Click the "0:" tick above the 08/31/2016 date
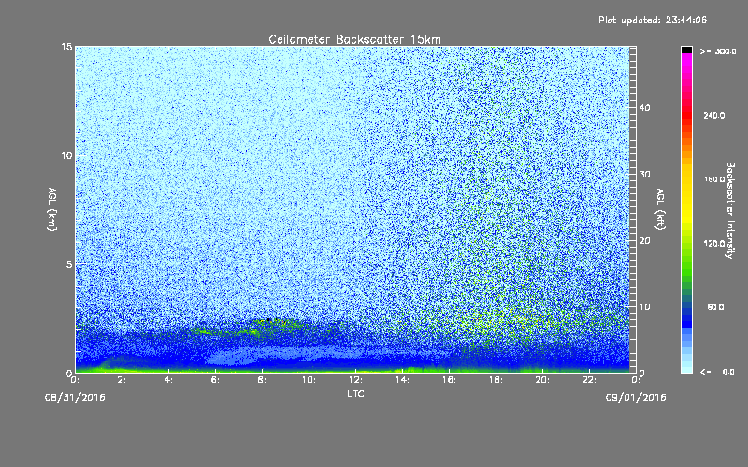Image resolution: width=748 pixels, height=467 pixels. (x=75, y=380)
